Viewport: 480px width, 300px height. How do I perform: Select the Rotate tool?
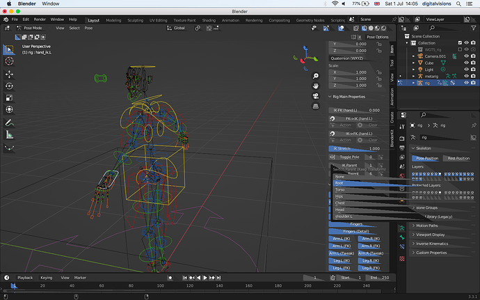point(9,86)
